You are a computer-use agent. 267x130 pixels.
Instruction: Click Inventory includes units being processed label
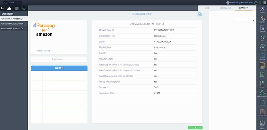click(x=119, y=64)
